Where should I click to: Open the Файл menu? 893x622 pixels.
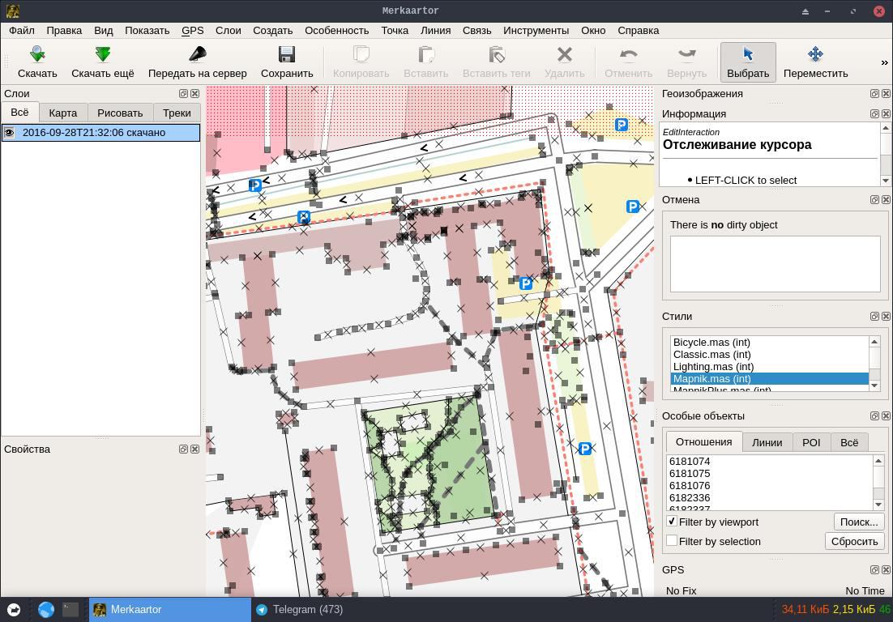coord(22,30)
